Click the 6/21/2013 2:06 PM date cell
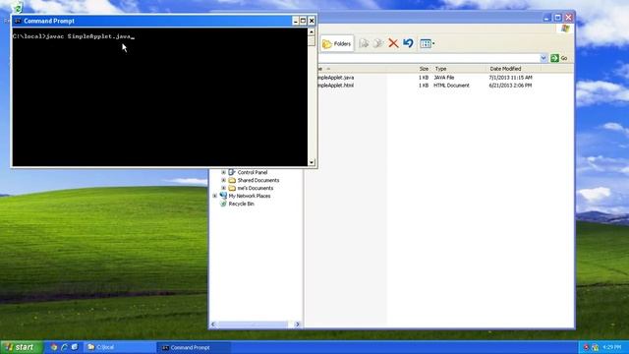The image size is (629, 354). (x=510, y=86)
